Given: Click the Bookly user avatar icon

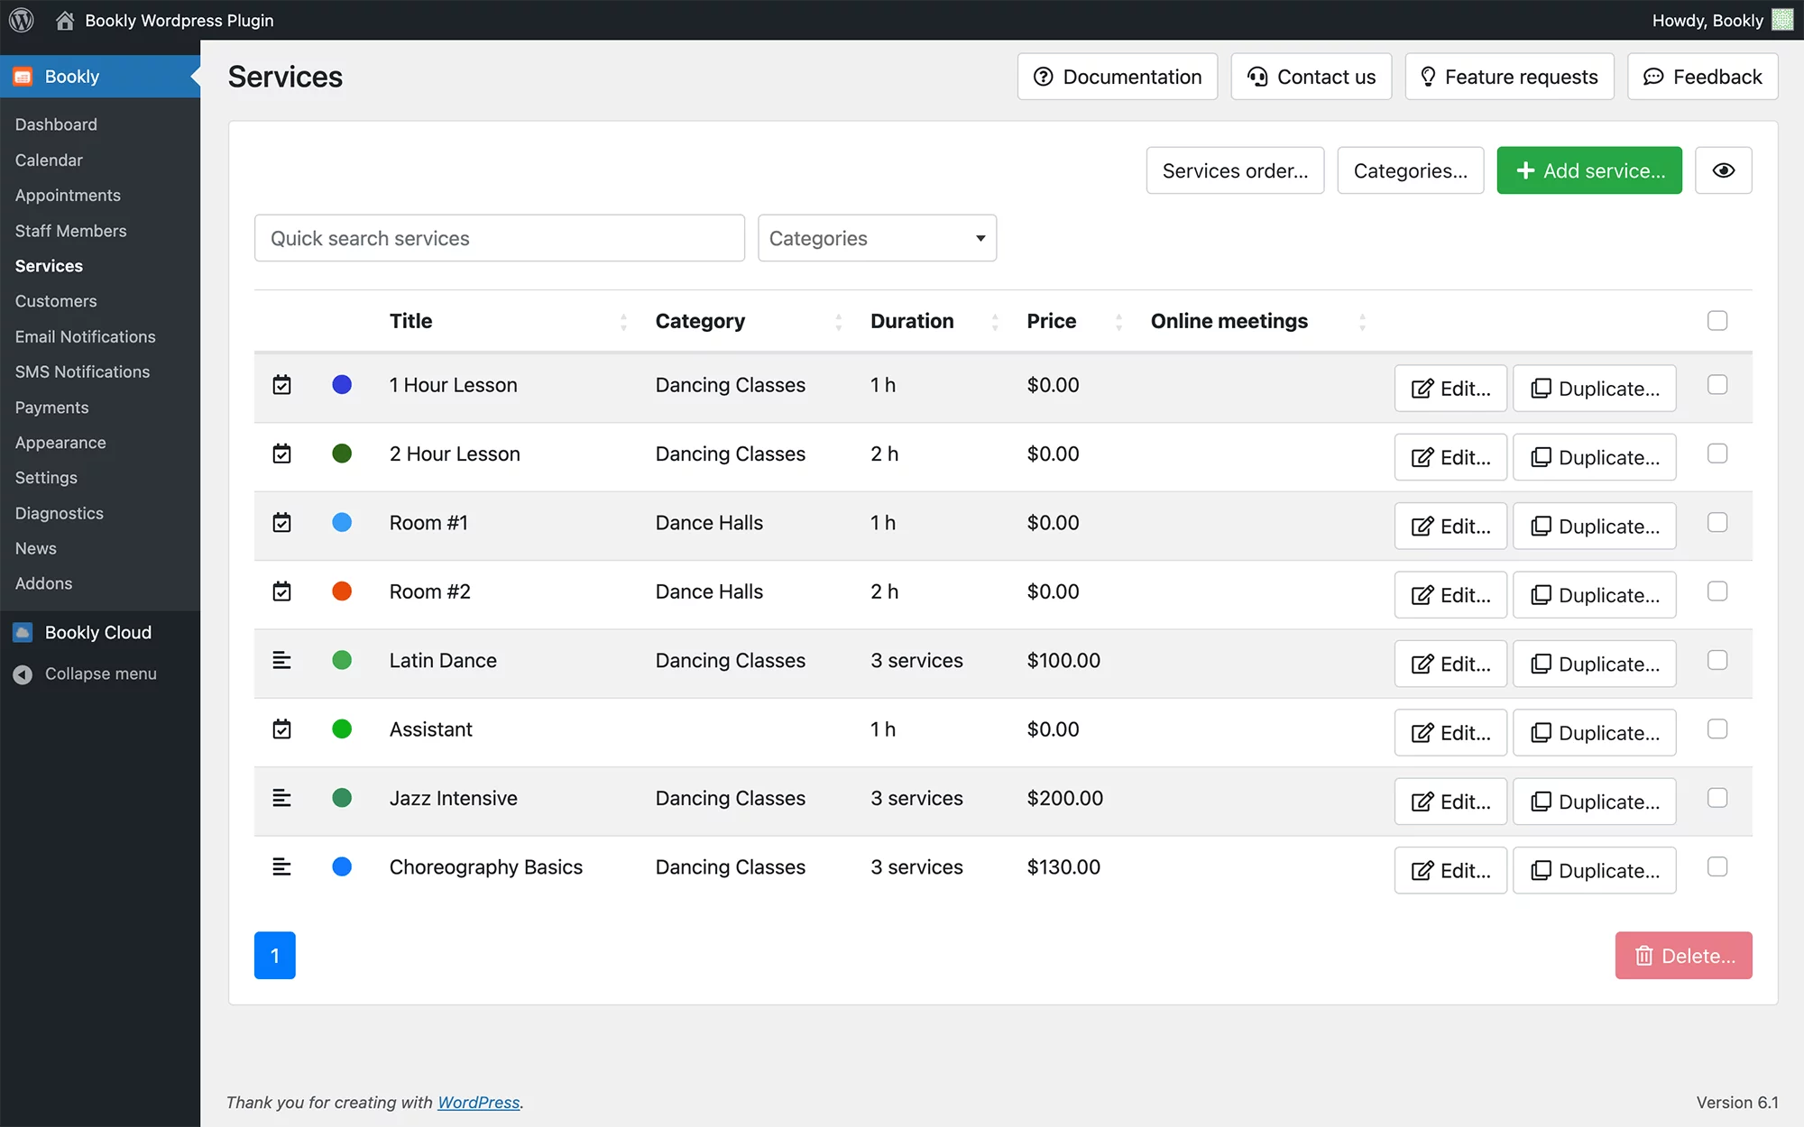Looking at the screenshot, I should click(1782, 20).
